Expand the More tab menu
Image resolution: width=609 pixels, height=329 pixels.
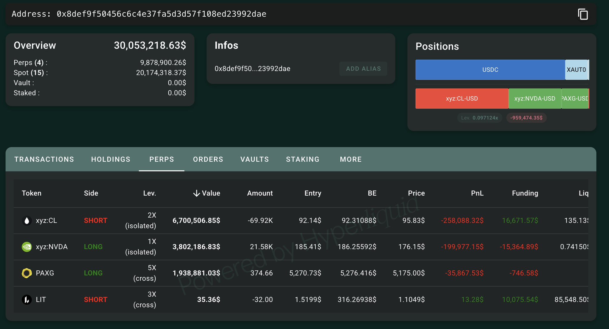[351, 159]
